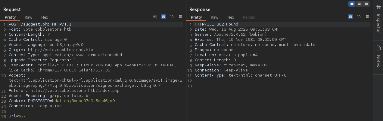Toggle the \n newline display in Response

pyautogui.click(x=359, y=17)
